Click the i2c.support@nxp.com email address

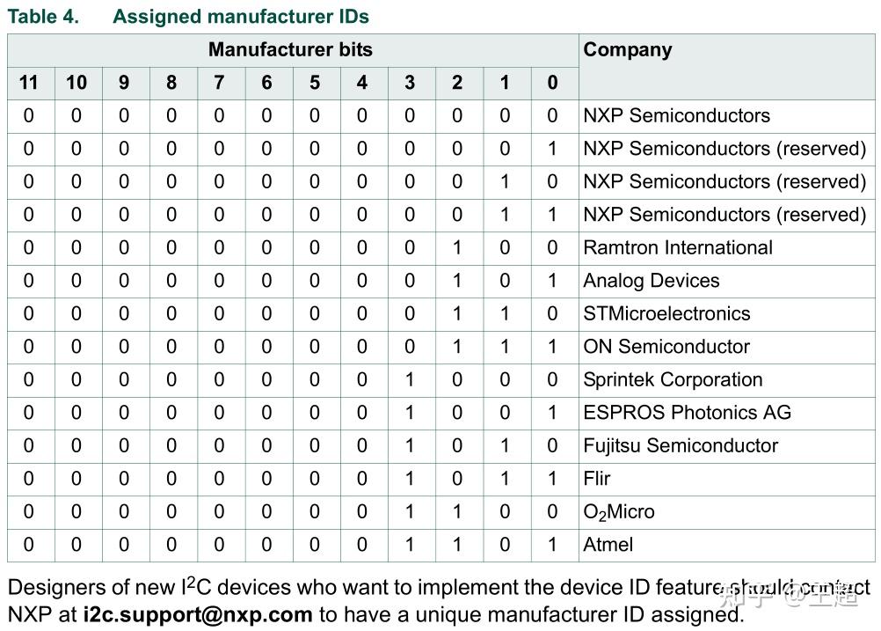tap(198, 614)
